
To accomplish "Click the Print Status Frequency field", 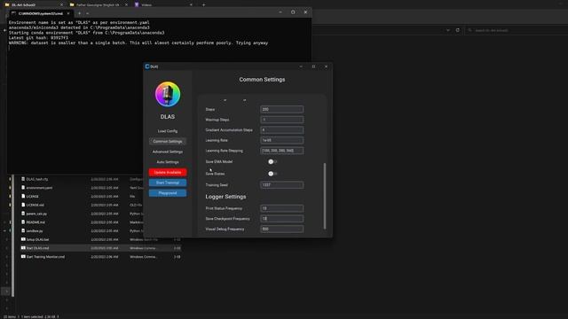I will pyautogui.click(x=282, y=208).
